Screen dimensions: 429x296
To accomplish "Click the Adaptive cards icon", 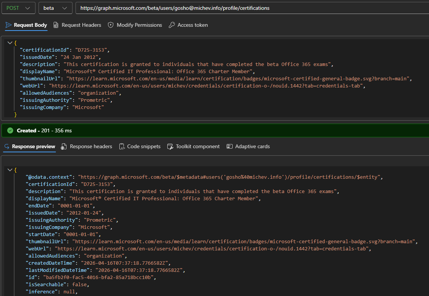I will coord(229,146).
